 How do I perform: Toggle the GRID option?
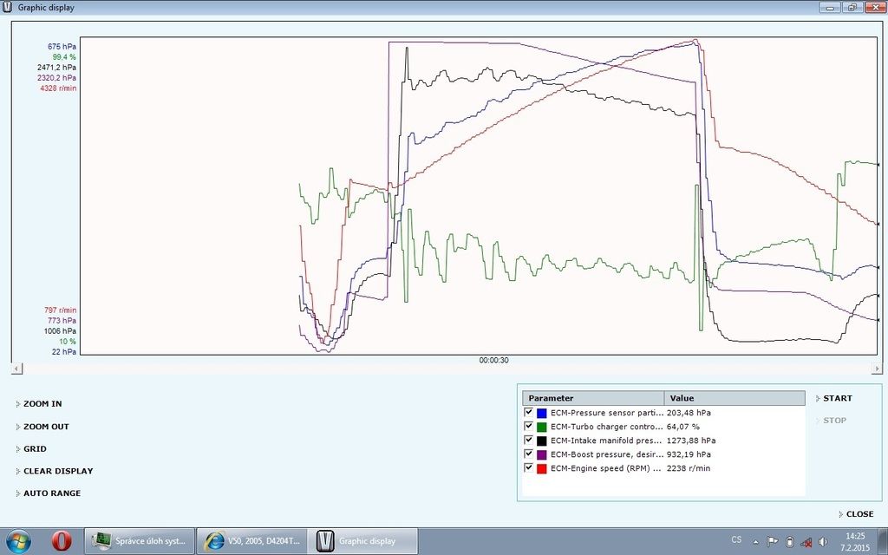point(35,448)
